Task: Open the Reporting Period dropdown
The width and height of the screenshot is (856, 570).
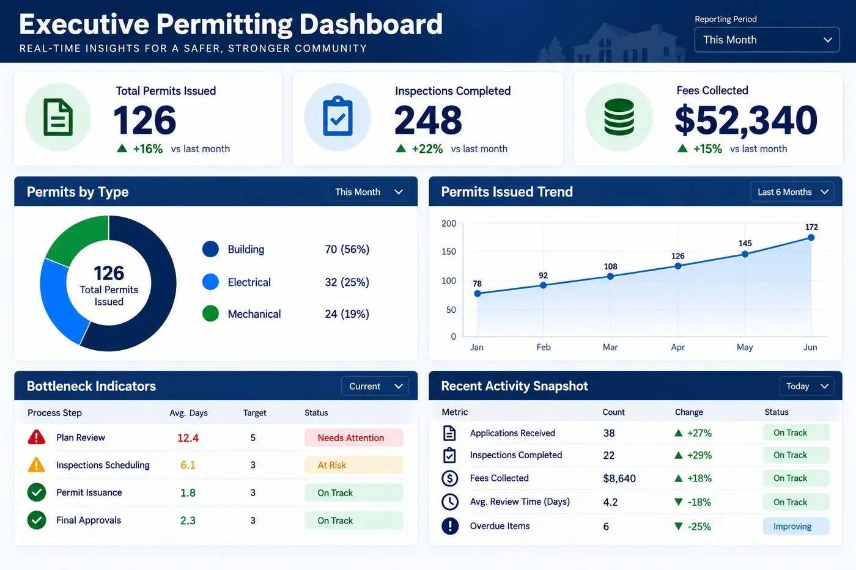Action: coord(767,40)
